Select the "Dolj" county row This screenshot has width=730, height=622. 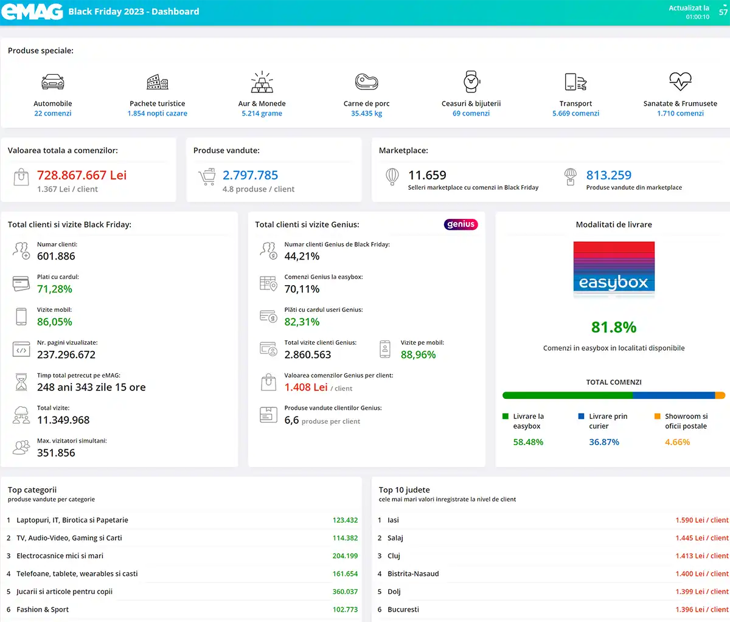553,592
